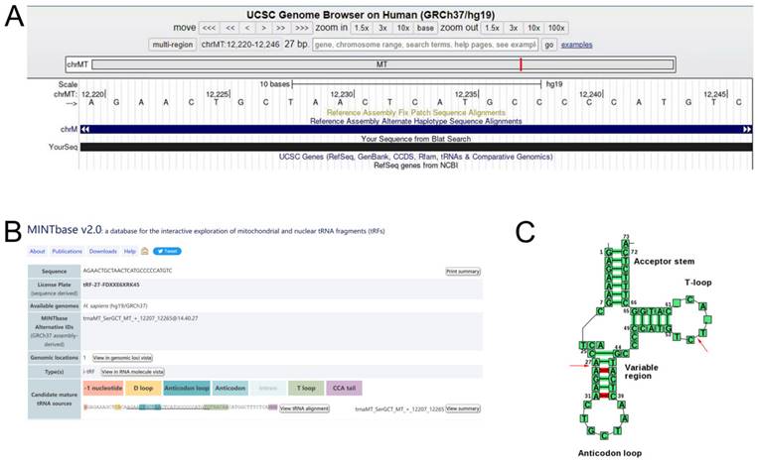Click the MT chromosome ideogram bar
The height and width of the screenshot is (463, 758).
click(381, 64)
